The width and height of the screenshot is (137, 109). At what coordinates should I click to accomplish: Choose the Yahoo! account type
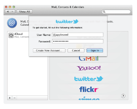pyautogui.click(x=89, y=68)
